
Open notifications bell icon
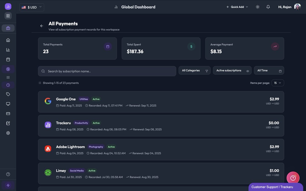click(x=268, y=7)
